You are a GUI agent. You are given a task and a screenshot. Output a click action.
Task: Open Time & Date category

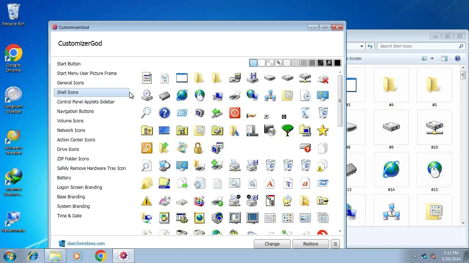(69, 216)
